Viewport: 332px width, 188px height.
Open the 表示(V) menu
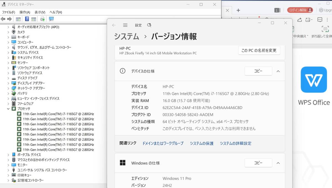(40, 12)
